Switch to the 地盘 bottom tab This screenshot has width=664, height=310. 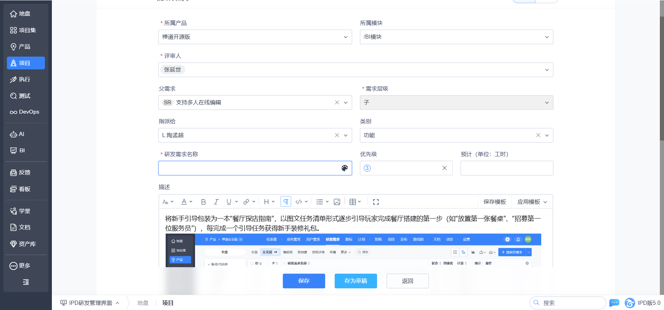point(143,303)
